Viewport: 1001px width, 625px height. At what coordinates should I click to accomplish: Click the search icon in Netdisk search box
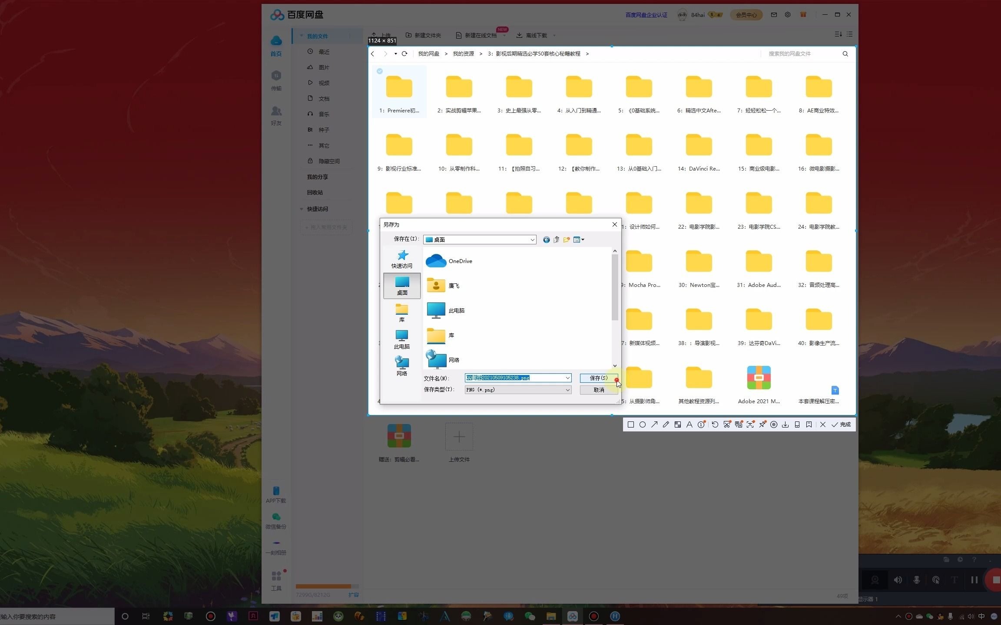tap(845, 54)
